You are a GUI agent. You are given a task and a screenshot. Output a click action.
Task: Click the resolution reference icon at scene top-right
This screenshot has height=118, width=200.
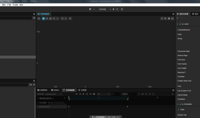tap(162, 18)
